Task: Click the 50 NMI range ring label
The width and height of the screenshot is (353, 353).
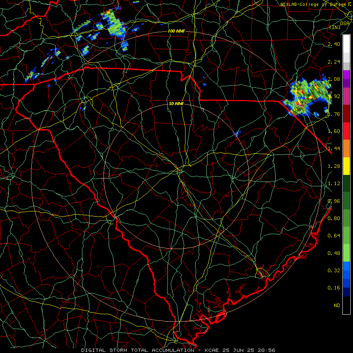Action: click(x=176, y=104)
